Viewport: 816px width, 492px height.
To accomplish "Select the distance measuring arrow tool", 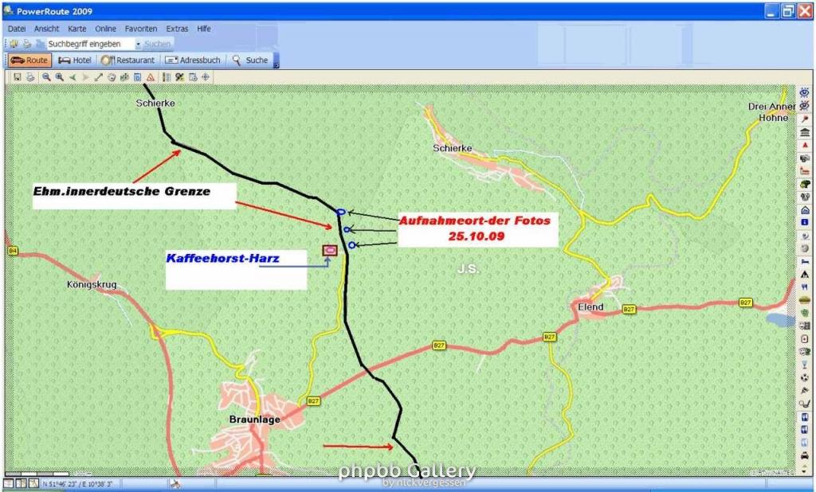I will pos(99,77).
